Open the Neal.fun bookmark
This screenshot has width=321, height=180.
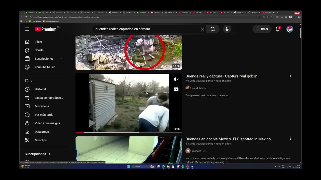tap(37, 21)
